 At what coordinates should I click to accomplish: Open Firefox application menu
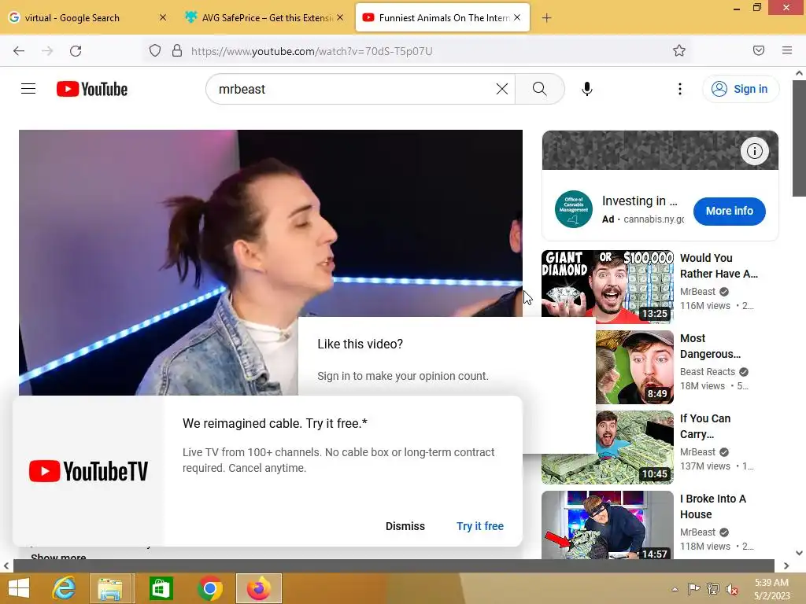pyautogui.click(x=786, y=50)
